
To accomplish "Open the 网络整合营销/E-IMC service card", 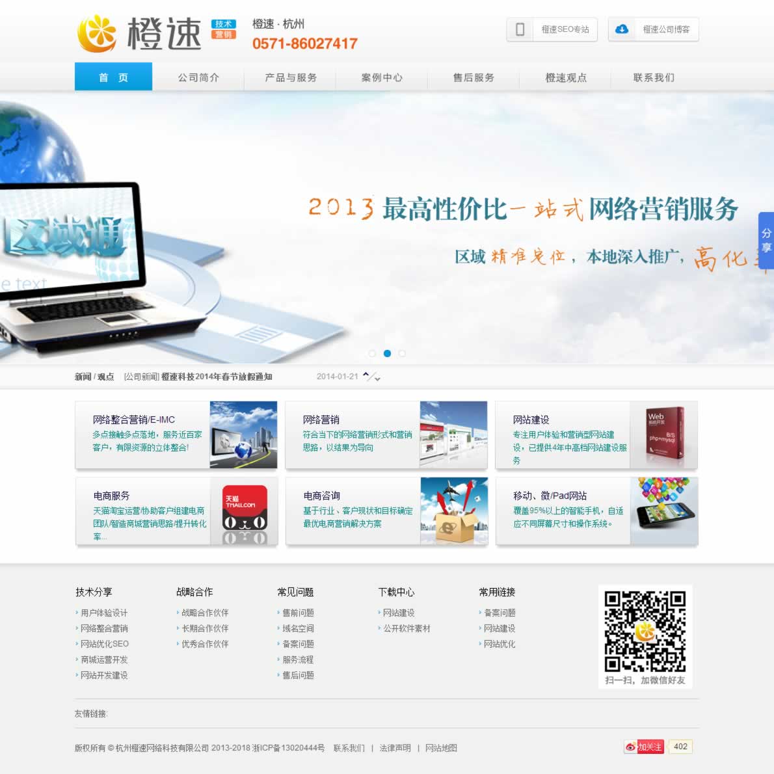I will coord(133,420).
